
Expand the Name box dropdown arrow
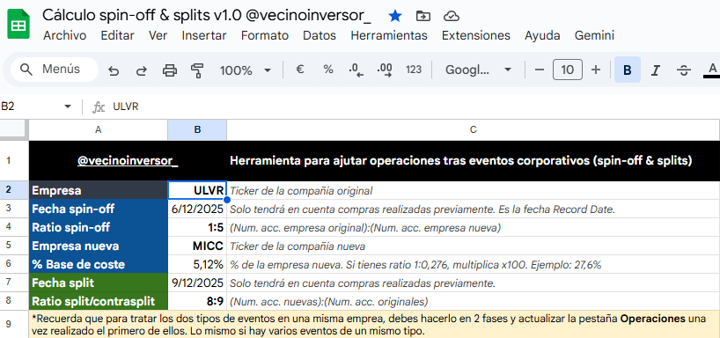(x=68, y=107)
